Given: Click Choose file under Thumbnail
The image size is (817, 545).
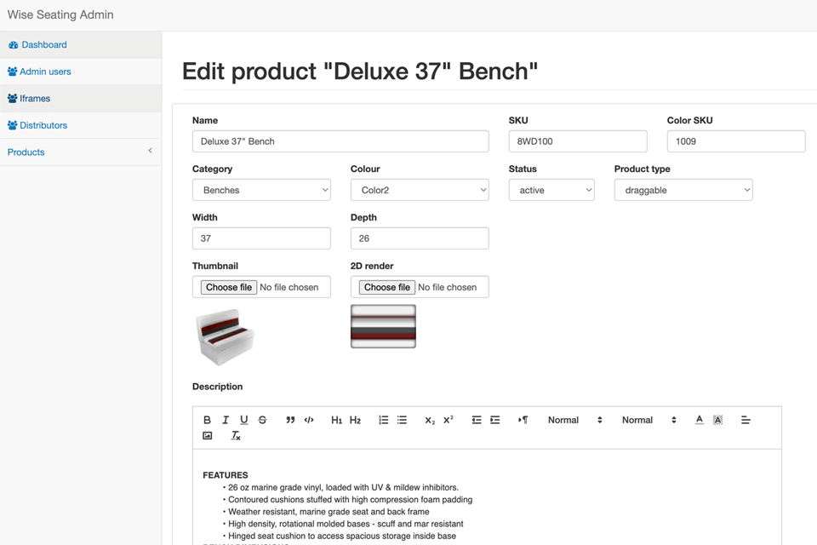Looking at the screenshot, I should 229,287.
